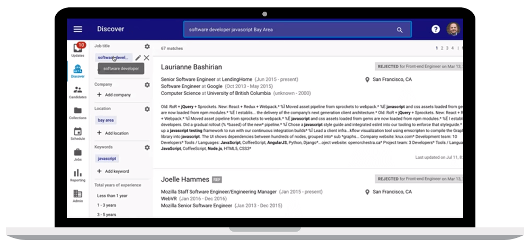Open Updates inbox in sidebar
530x248 pixels.
click(x=78, y=50)
